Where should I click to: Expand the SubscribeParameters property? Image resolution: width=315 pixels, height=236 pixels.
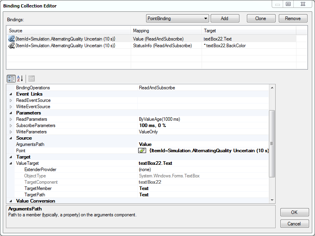point(11,125)
